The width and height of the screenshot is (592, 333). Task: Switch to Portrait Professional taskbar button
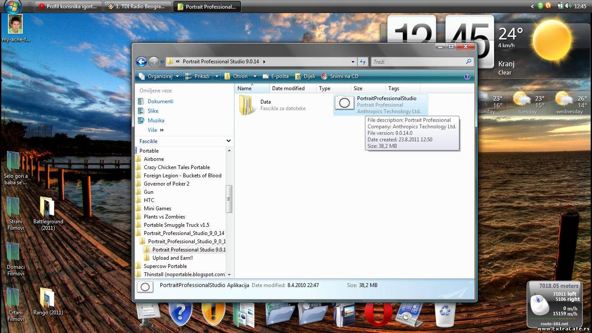[x=207, y=7]
